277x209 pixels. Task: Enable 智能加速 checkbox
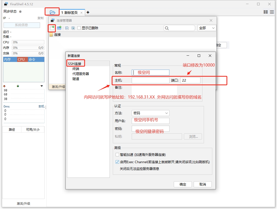click(117, 155)
